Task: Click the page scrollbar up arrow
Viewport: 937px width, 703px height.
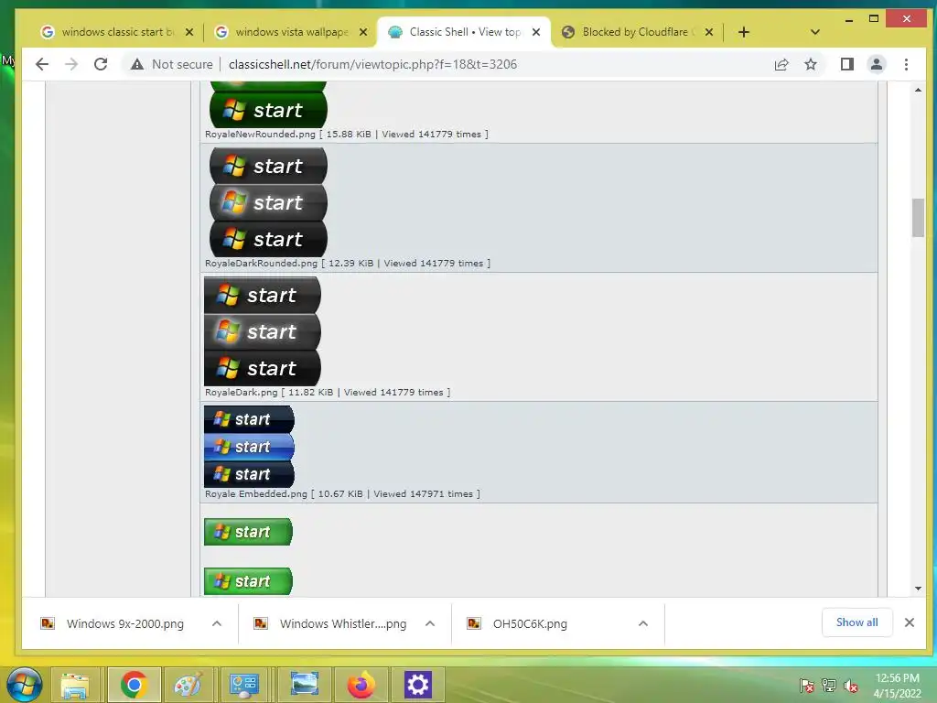Action: pos(918,91)
